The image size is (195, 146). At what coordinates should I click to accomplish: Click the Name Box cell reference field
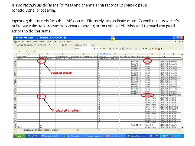(20, 52)
